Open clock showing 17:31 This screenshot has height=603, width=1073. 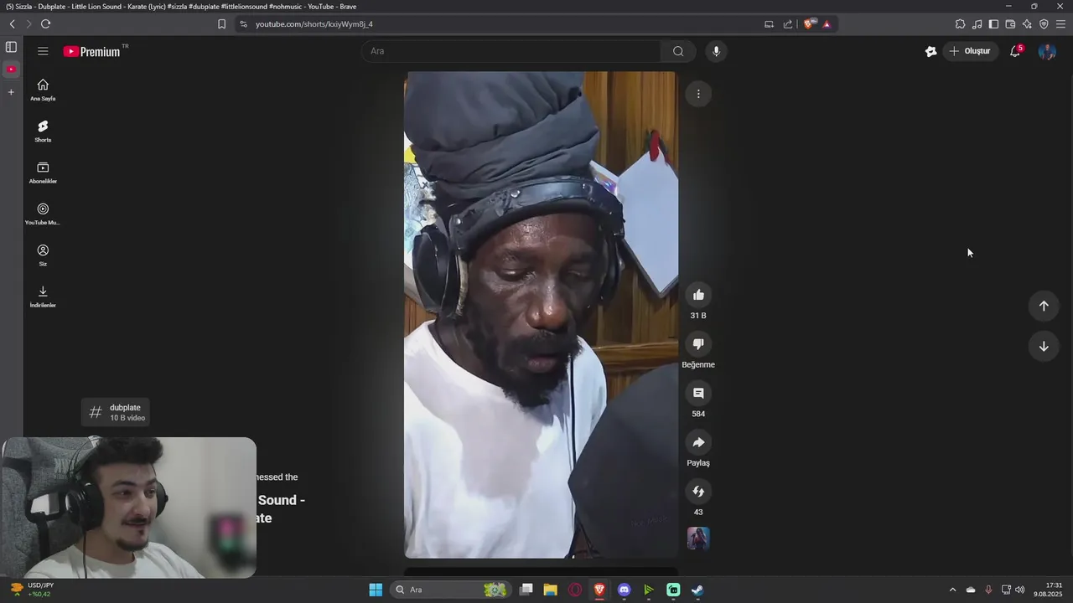point(1049,590)
